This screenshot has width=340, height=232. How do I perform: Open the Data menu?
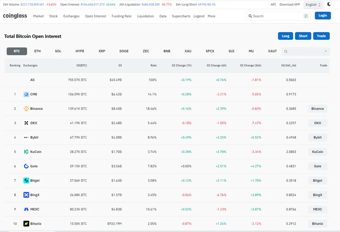coord(163,16)
